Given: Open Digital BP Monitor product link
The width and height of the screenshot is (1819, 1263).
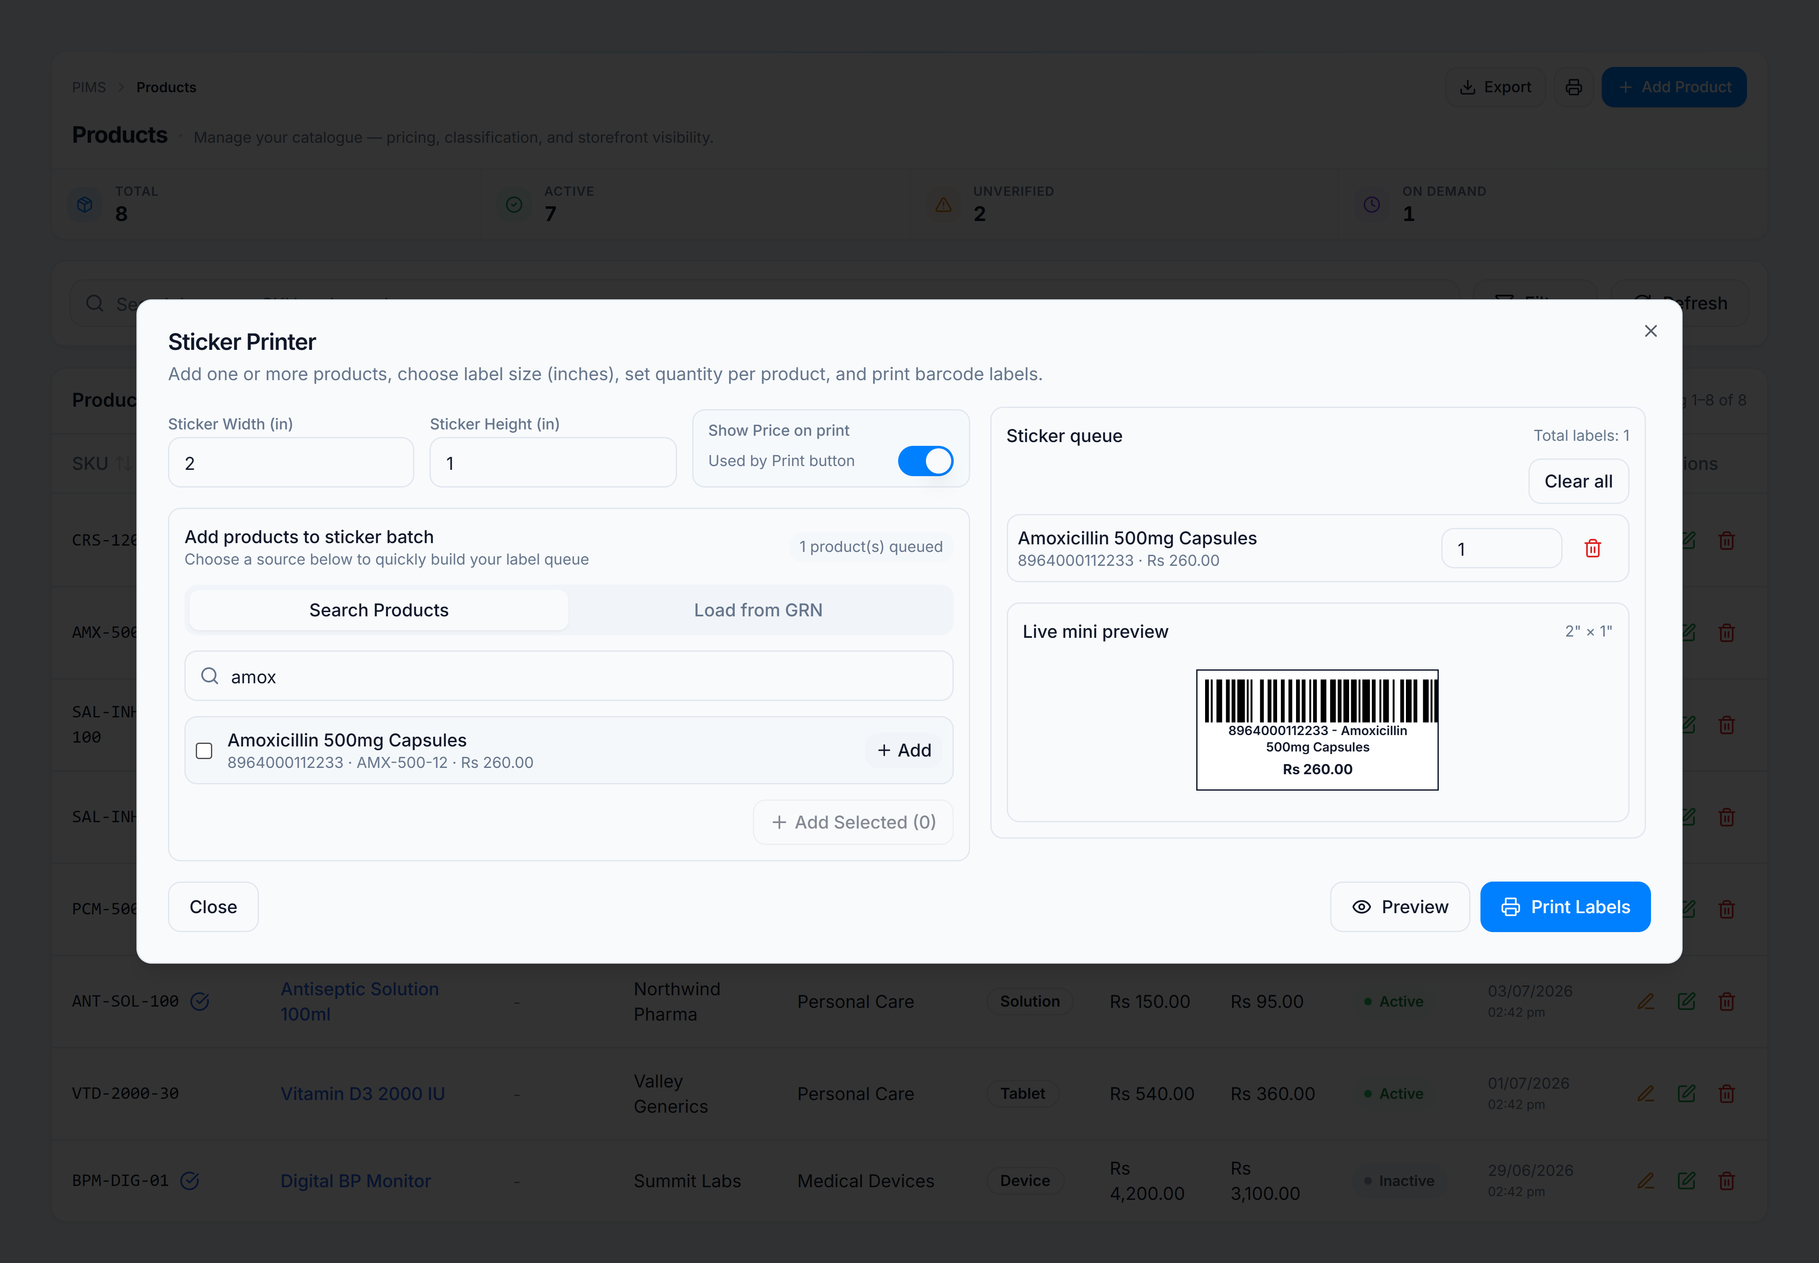Looking at the screenshot, I should 355,1181.
